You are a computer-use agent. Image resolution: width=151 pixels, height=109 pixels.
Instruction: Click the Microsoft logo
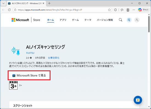[20, 20]
